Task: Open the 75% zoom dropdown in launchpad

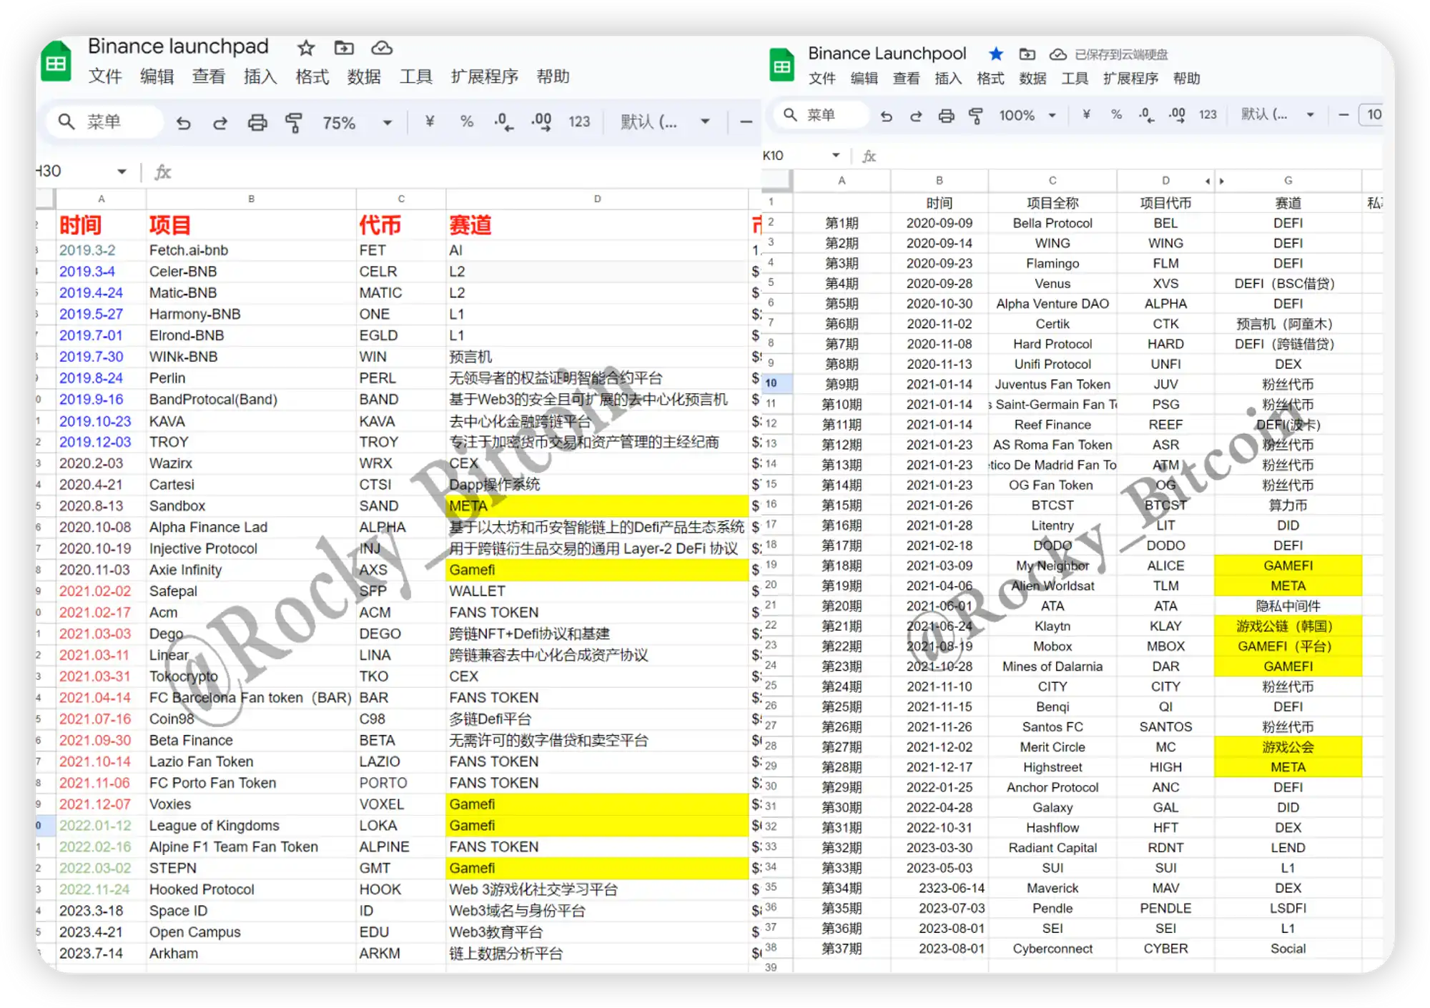Action: tap(357, 122)
